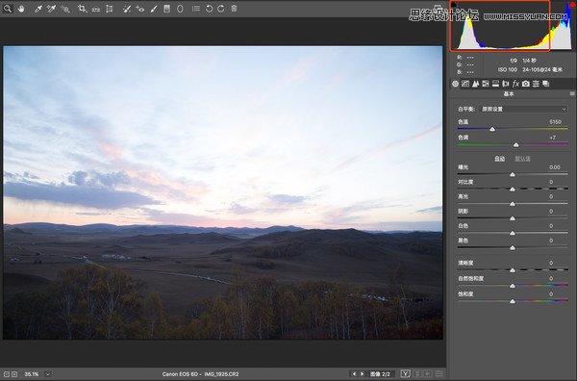
Task: Switch to the Detail panel tab
Action: coord(475,84)
